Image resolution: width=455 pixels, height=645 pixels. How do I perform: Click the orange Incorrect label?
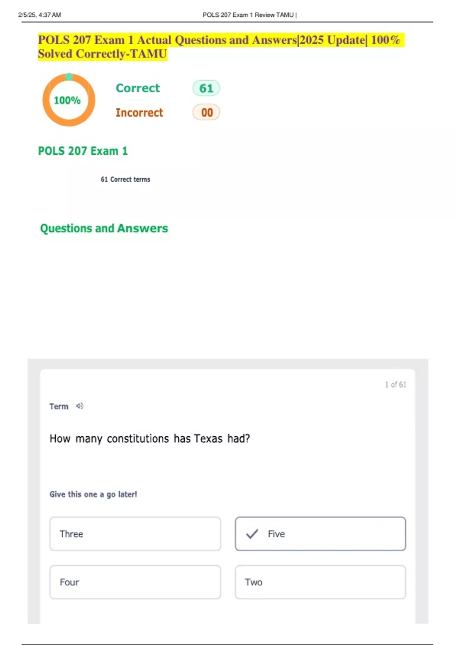click(x=139, y=113)
